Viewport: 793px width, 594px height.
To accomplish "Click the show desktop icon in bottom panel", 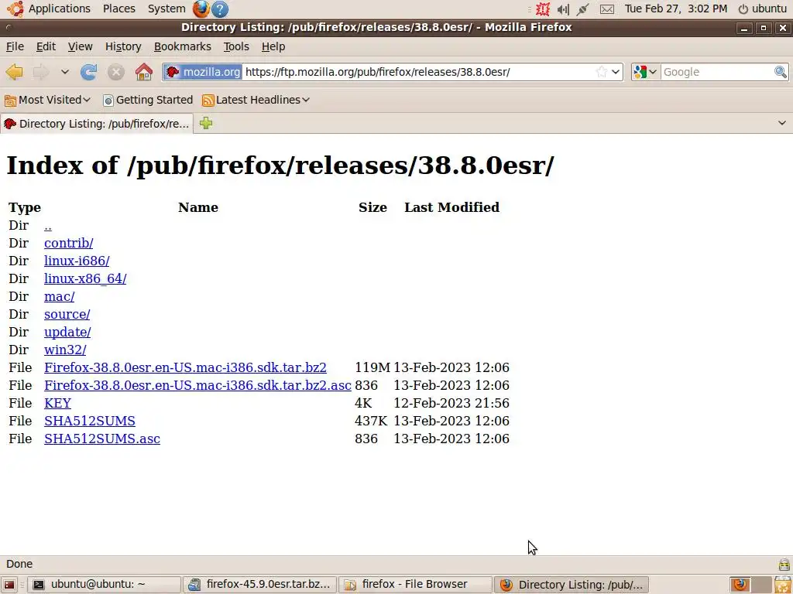I will tap(9, 585).
